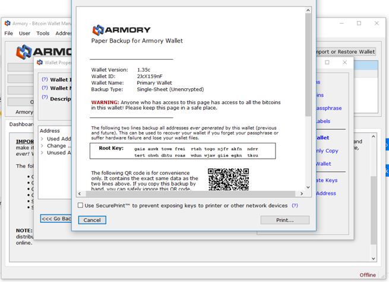
Task: Expand the Unused Addresses tree row
Action: point(42,152)
